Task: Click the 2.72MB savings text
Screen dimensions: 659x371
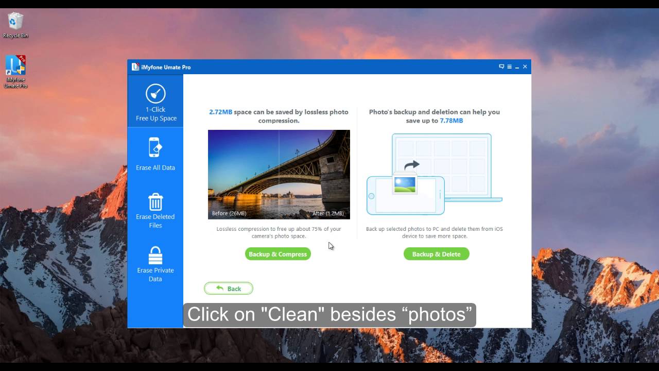Action: point(220,112)
